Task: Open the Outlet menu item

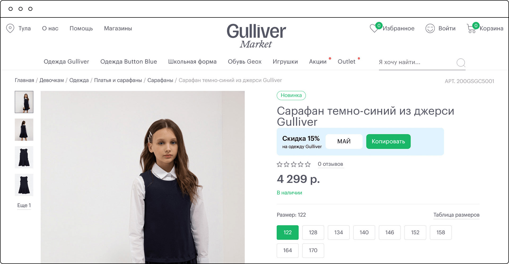Action: [x=346, y=62]
